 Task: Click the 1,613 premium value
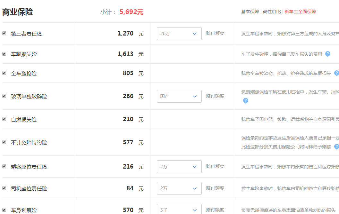point(125,54)
